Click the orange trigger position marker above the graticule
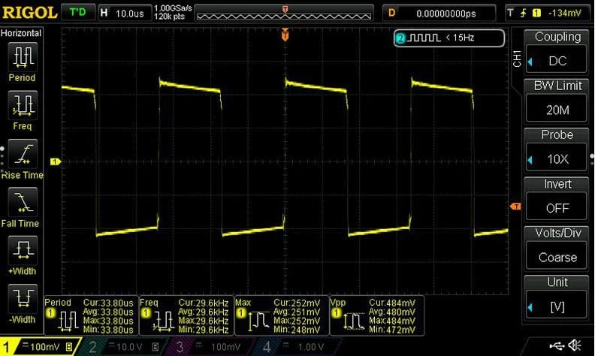Viewport: 595px width, 356px height. click(285, 35)
